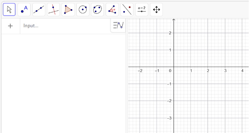The width and height of the screenshot is (249, 133).
Task: Activate the Move Graphics View tool
Action: 156,10
